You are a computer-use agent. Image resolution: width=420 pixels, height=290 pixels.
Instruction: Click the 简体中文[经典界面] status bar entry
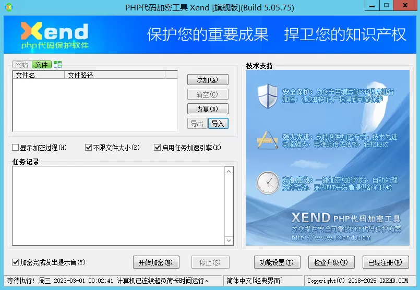[255, 281]
